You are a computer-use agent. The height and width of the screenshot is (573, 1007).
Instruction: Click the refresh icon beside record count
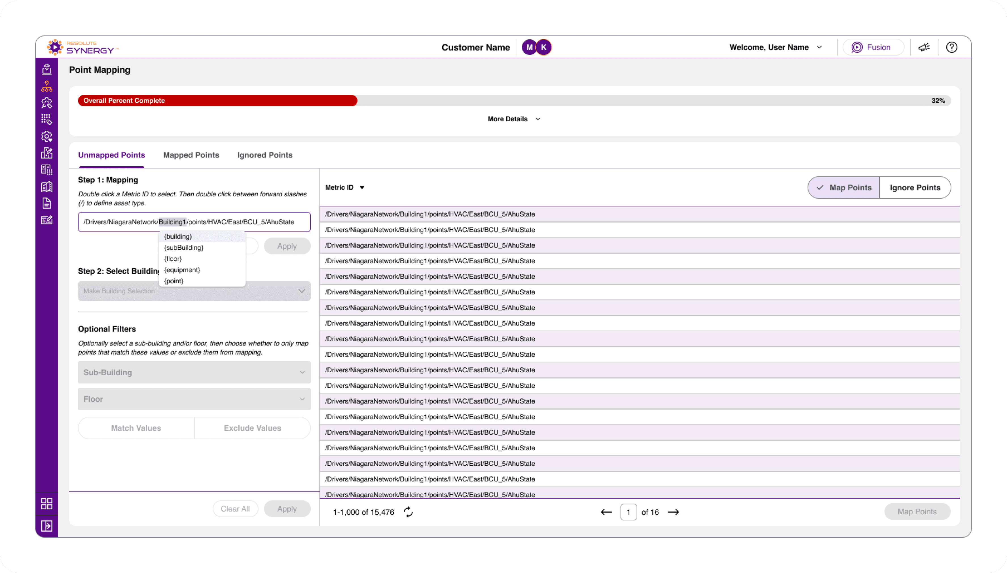click(408, 512)
